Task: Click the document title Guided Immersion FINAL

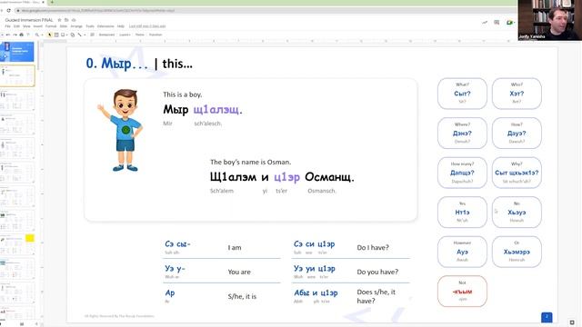Action: coord(29,20)
